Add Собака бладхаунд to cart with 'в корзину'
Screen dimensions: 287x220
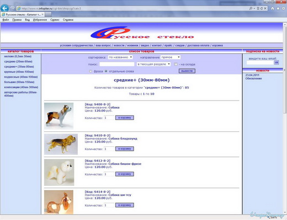(x=125, y=148)
